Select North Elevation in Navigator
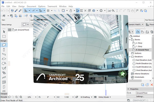The height and width of the screenshot is (102, 154). pos(142,63)
